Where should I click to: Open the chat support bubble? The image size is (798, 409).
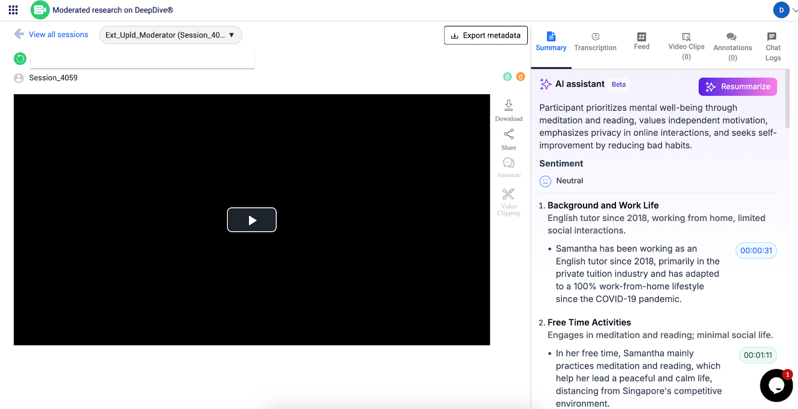(x=776, y=386)
